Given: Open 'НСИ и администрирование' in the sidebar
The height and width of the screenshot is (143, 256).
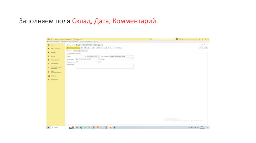Looking at the screenshot, I should [56, 72].
